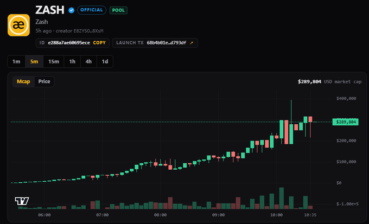Viewport: 369px width, 224px height.
Task: Click the creator address E8ZYS0…8XsM
Action: (88, 31)
